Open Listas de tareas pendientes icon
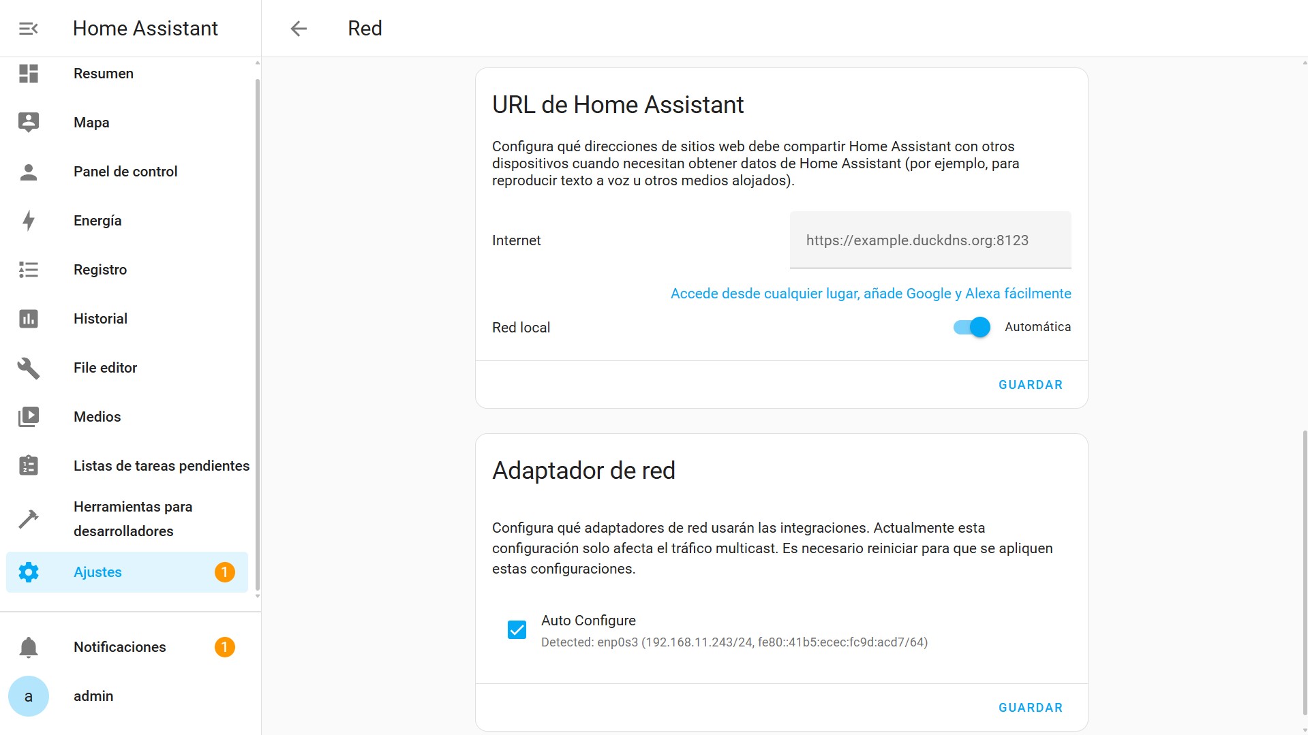The image size is (1308, 735). tap(28, 466)
